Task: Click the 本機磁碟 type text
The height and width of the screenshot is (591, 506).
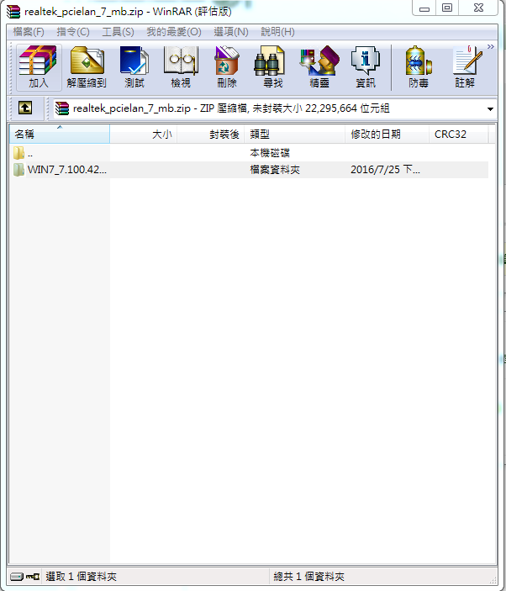Action: [x=270, y=153]
